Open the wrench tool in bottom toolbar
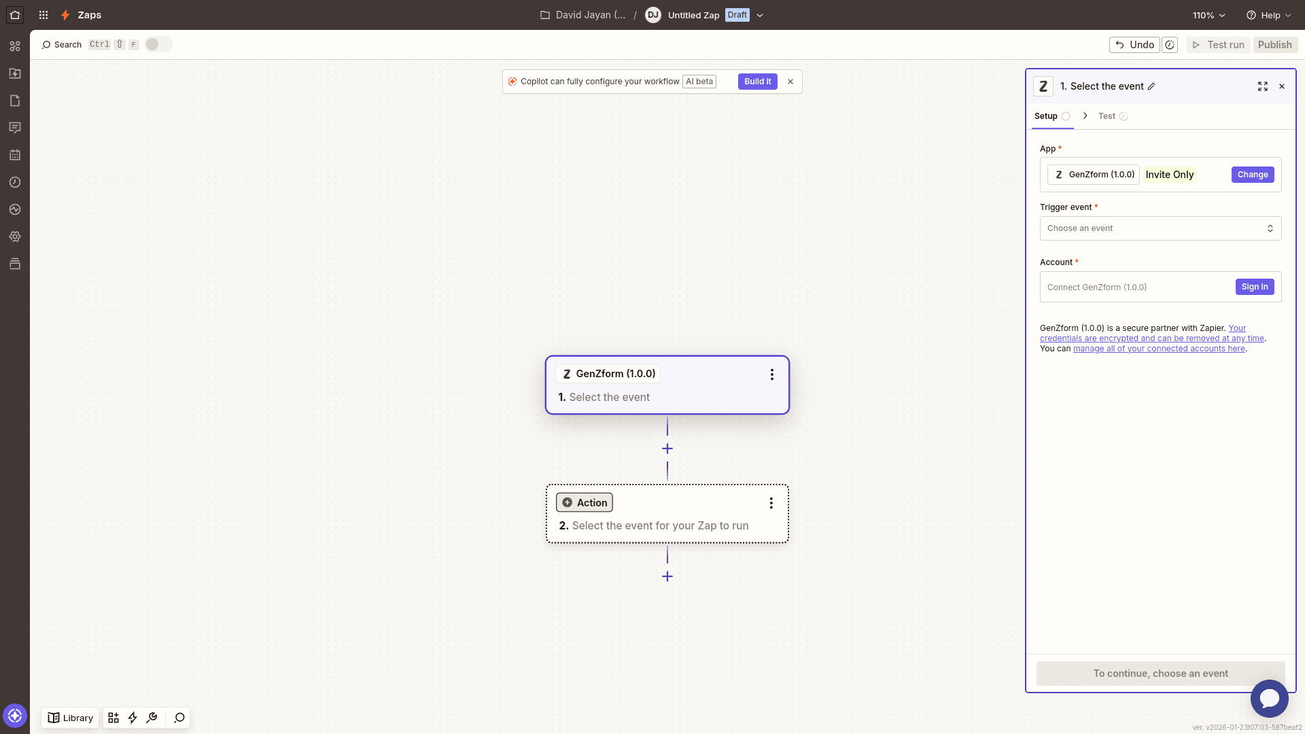Screen dimensions: 1305x734 (152, 718)
